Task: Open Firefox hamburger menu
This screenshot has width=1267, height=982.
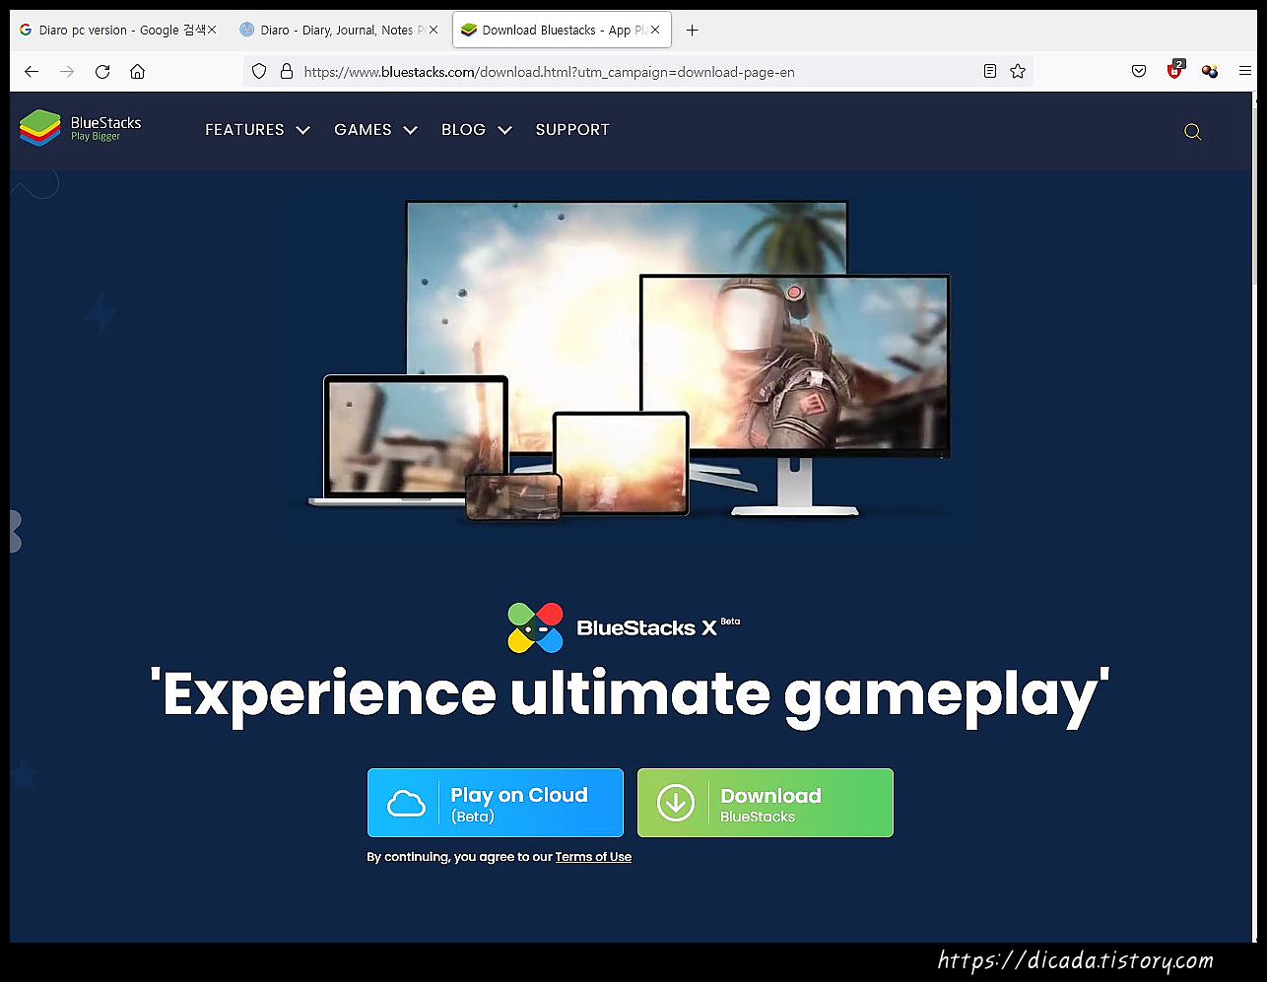Action: pyautogui.click(x=1245, y=71)
